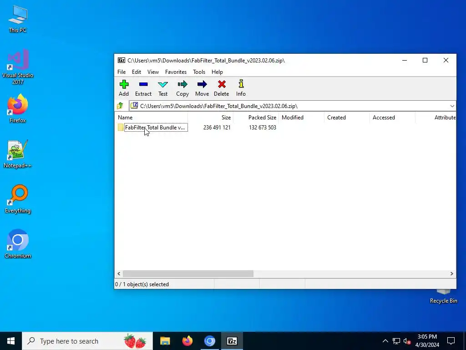The image size is (466, 350).
Task: Go up one folder level icon
Action: pos(120,106)
